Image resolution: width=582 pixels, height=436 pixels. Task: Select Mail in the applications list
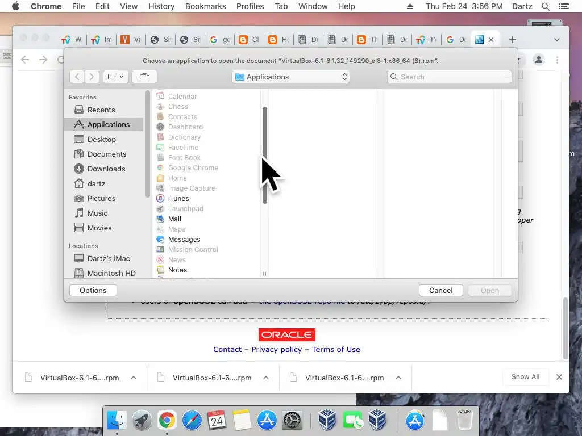click(x=174, y=219)
